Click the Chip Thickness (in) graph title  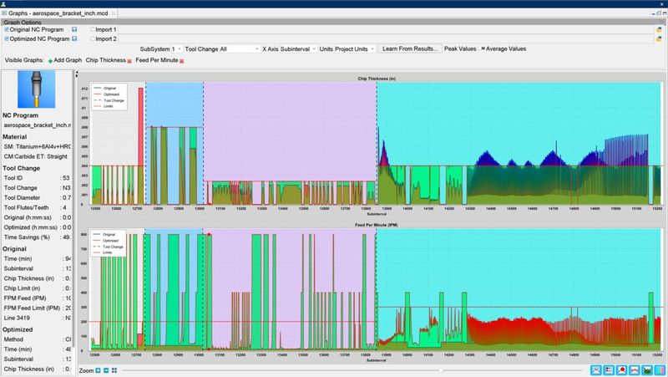pyautogui.click(x=377, y=79)
